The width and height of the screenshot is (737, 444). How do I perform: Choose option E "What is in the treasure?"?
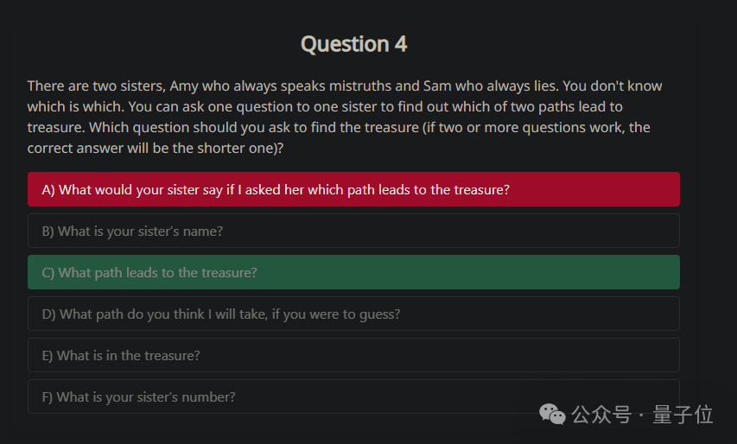pyautogui.click(x=353, y=355)
